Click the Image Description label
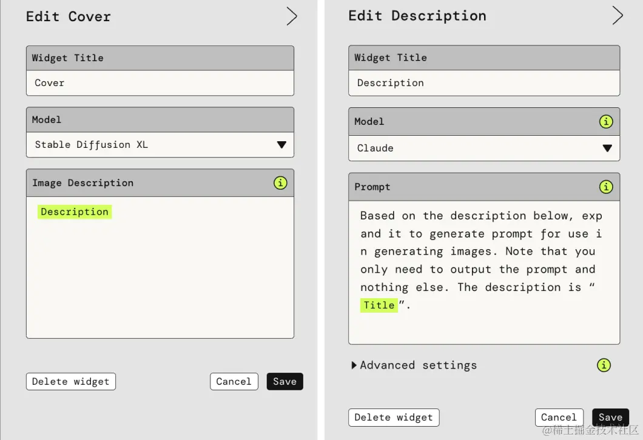The width and height of the screenshot is (643, 440). pyautogui.click(x=83, y=182)
